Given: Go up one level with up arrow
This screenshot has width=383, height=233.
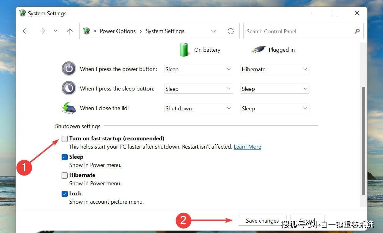Looking at the screenshot, I should pyautogui.click(x=70, y=31).
